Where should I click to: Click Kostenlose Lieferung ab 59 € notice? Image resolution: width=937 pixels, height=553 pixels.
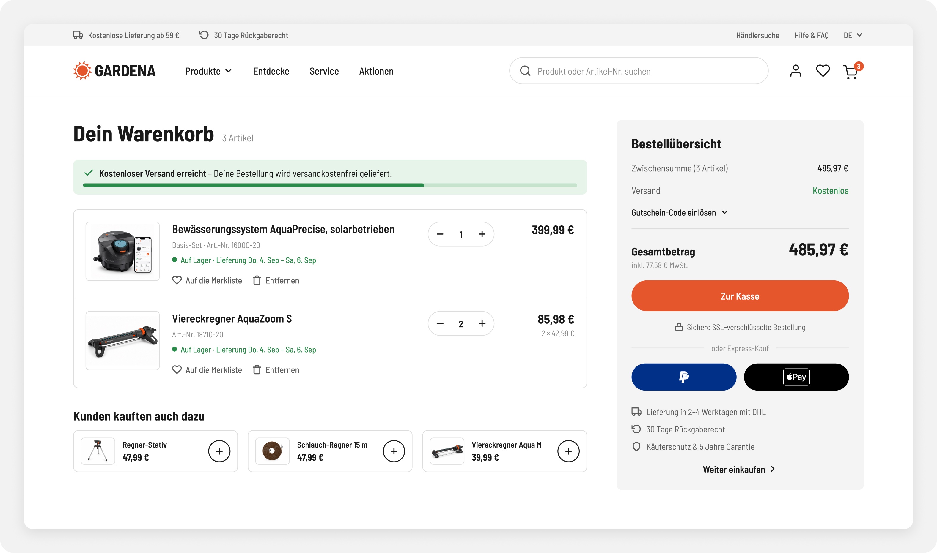point(133,35)
